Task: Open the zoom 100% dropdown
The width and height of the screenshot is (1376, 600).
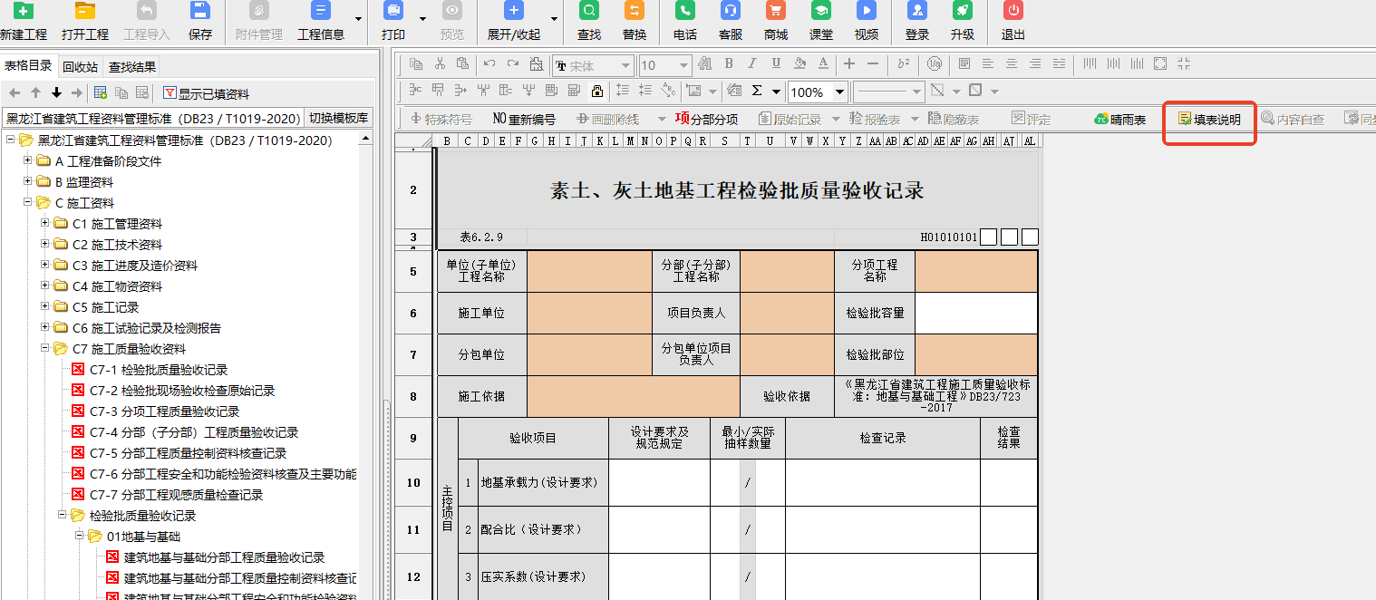Action: [839, 92]
